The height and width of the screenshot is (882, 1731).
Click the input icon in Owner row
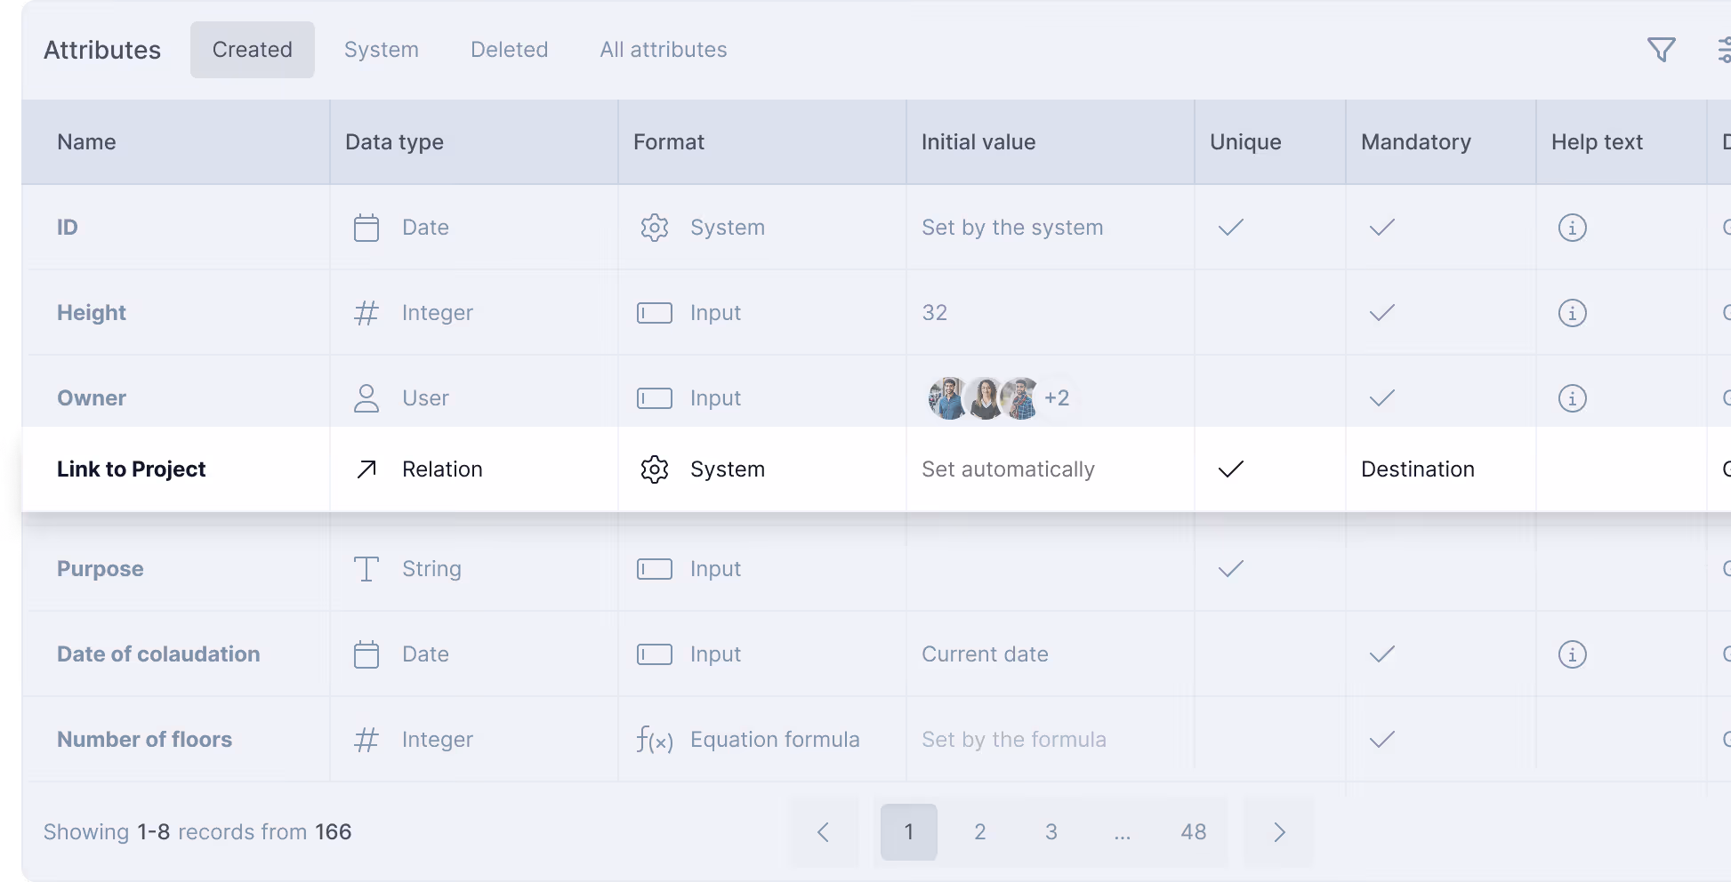click(x=655, y=398)
